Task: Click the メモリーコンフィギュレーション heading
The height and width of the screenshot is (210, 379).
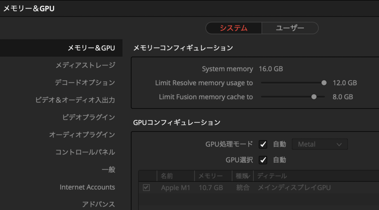Action: 183,48
